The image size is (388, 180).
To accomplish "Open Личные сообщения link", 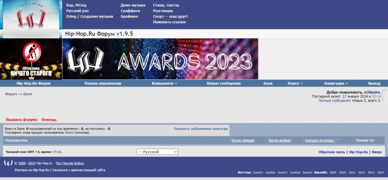I will 334,101.
